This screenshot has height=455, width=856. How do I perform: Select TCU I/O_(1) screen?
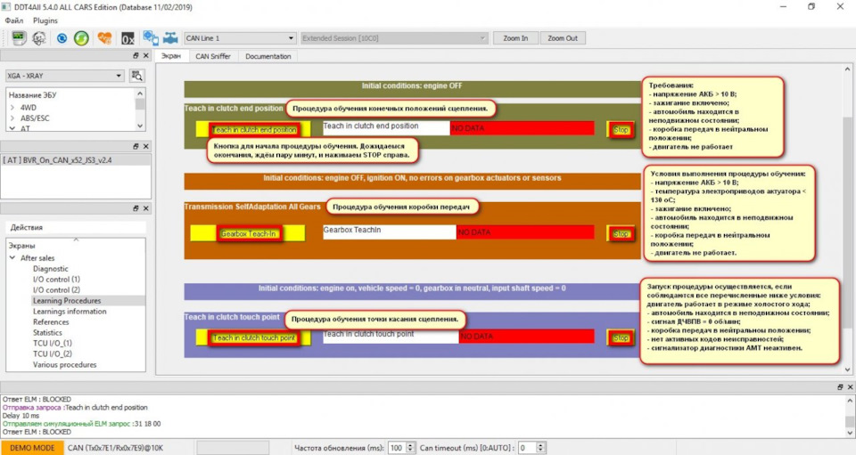coord(53,344)
